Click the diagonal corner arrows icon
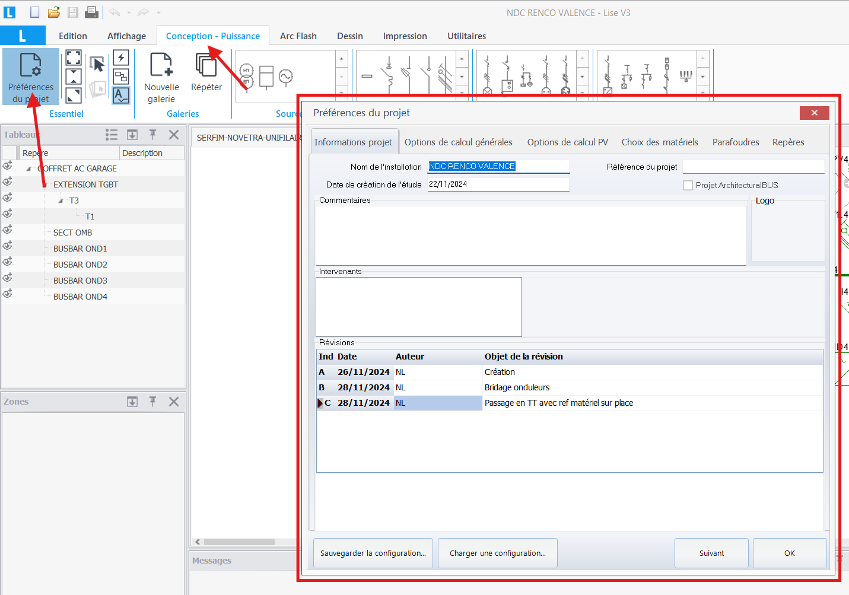Screen dimensions: 849x595 tap(74, 95)
